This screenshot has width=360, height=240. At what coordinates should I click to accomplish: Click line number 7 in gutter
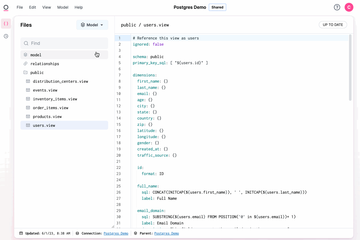click(x=119, y=75)
